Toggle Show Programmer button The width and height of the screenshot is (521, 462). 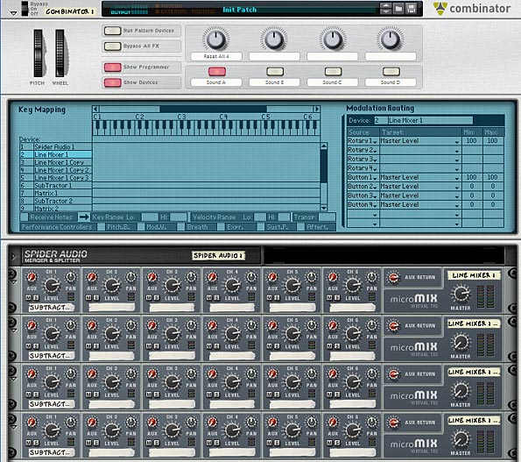pyautogui.click(x=112, y=68)
